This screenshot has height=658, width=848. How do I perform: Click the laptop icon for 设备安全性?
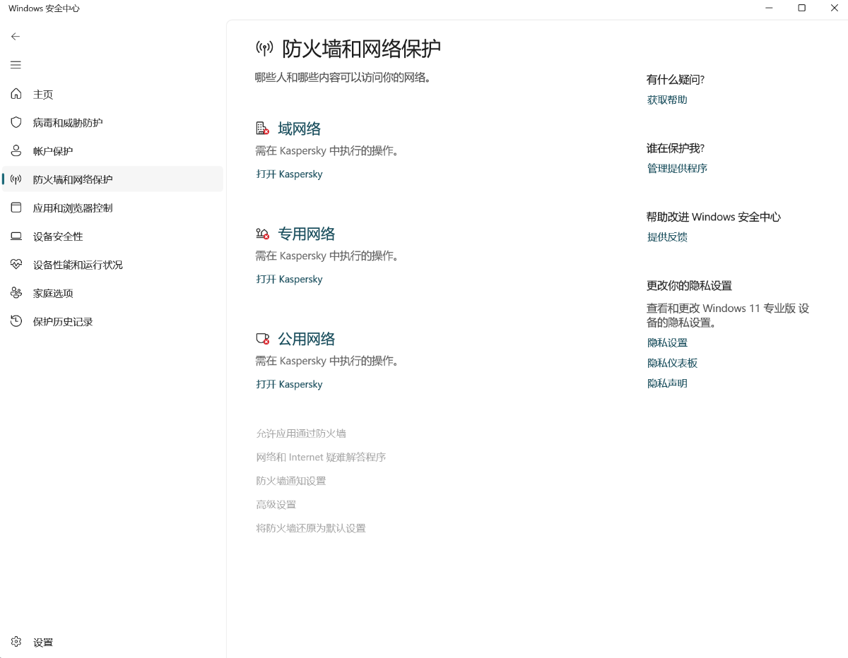(16, 236)
